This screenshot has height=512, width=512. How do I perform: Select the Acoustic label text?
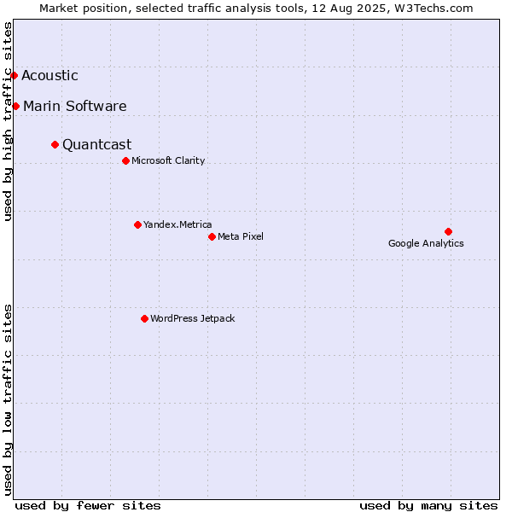point(49,75)
